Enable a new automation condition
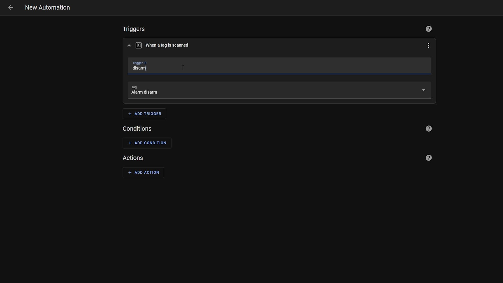 tap(147, 143)
